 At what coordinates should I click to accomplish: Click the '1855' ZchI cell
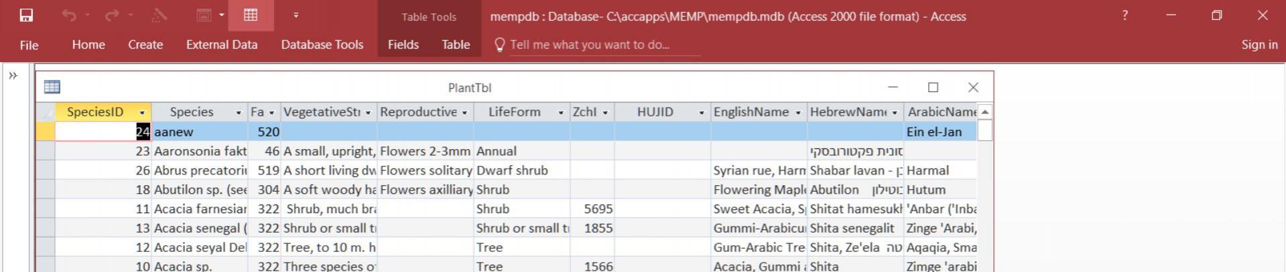(x=592, y=229)
